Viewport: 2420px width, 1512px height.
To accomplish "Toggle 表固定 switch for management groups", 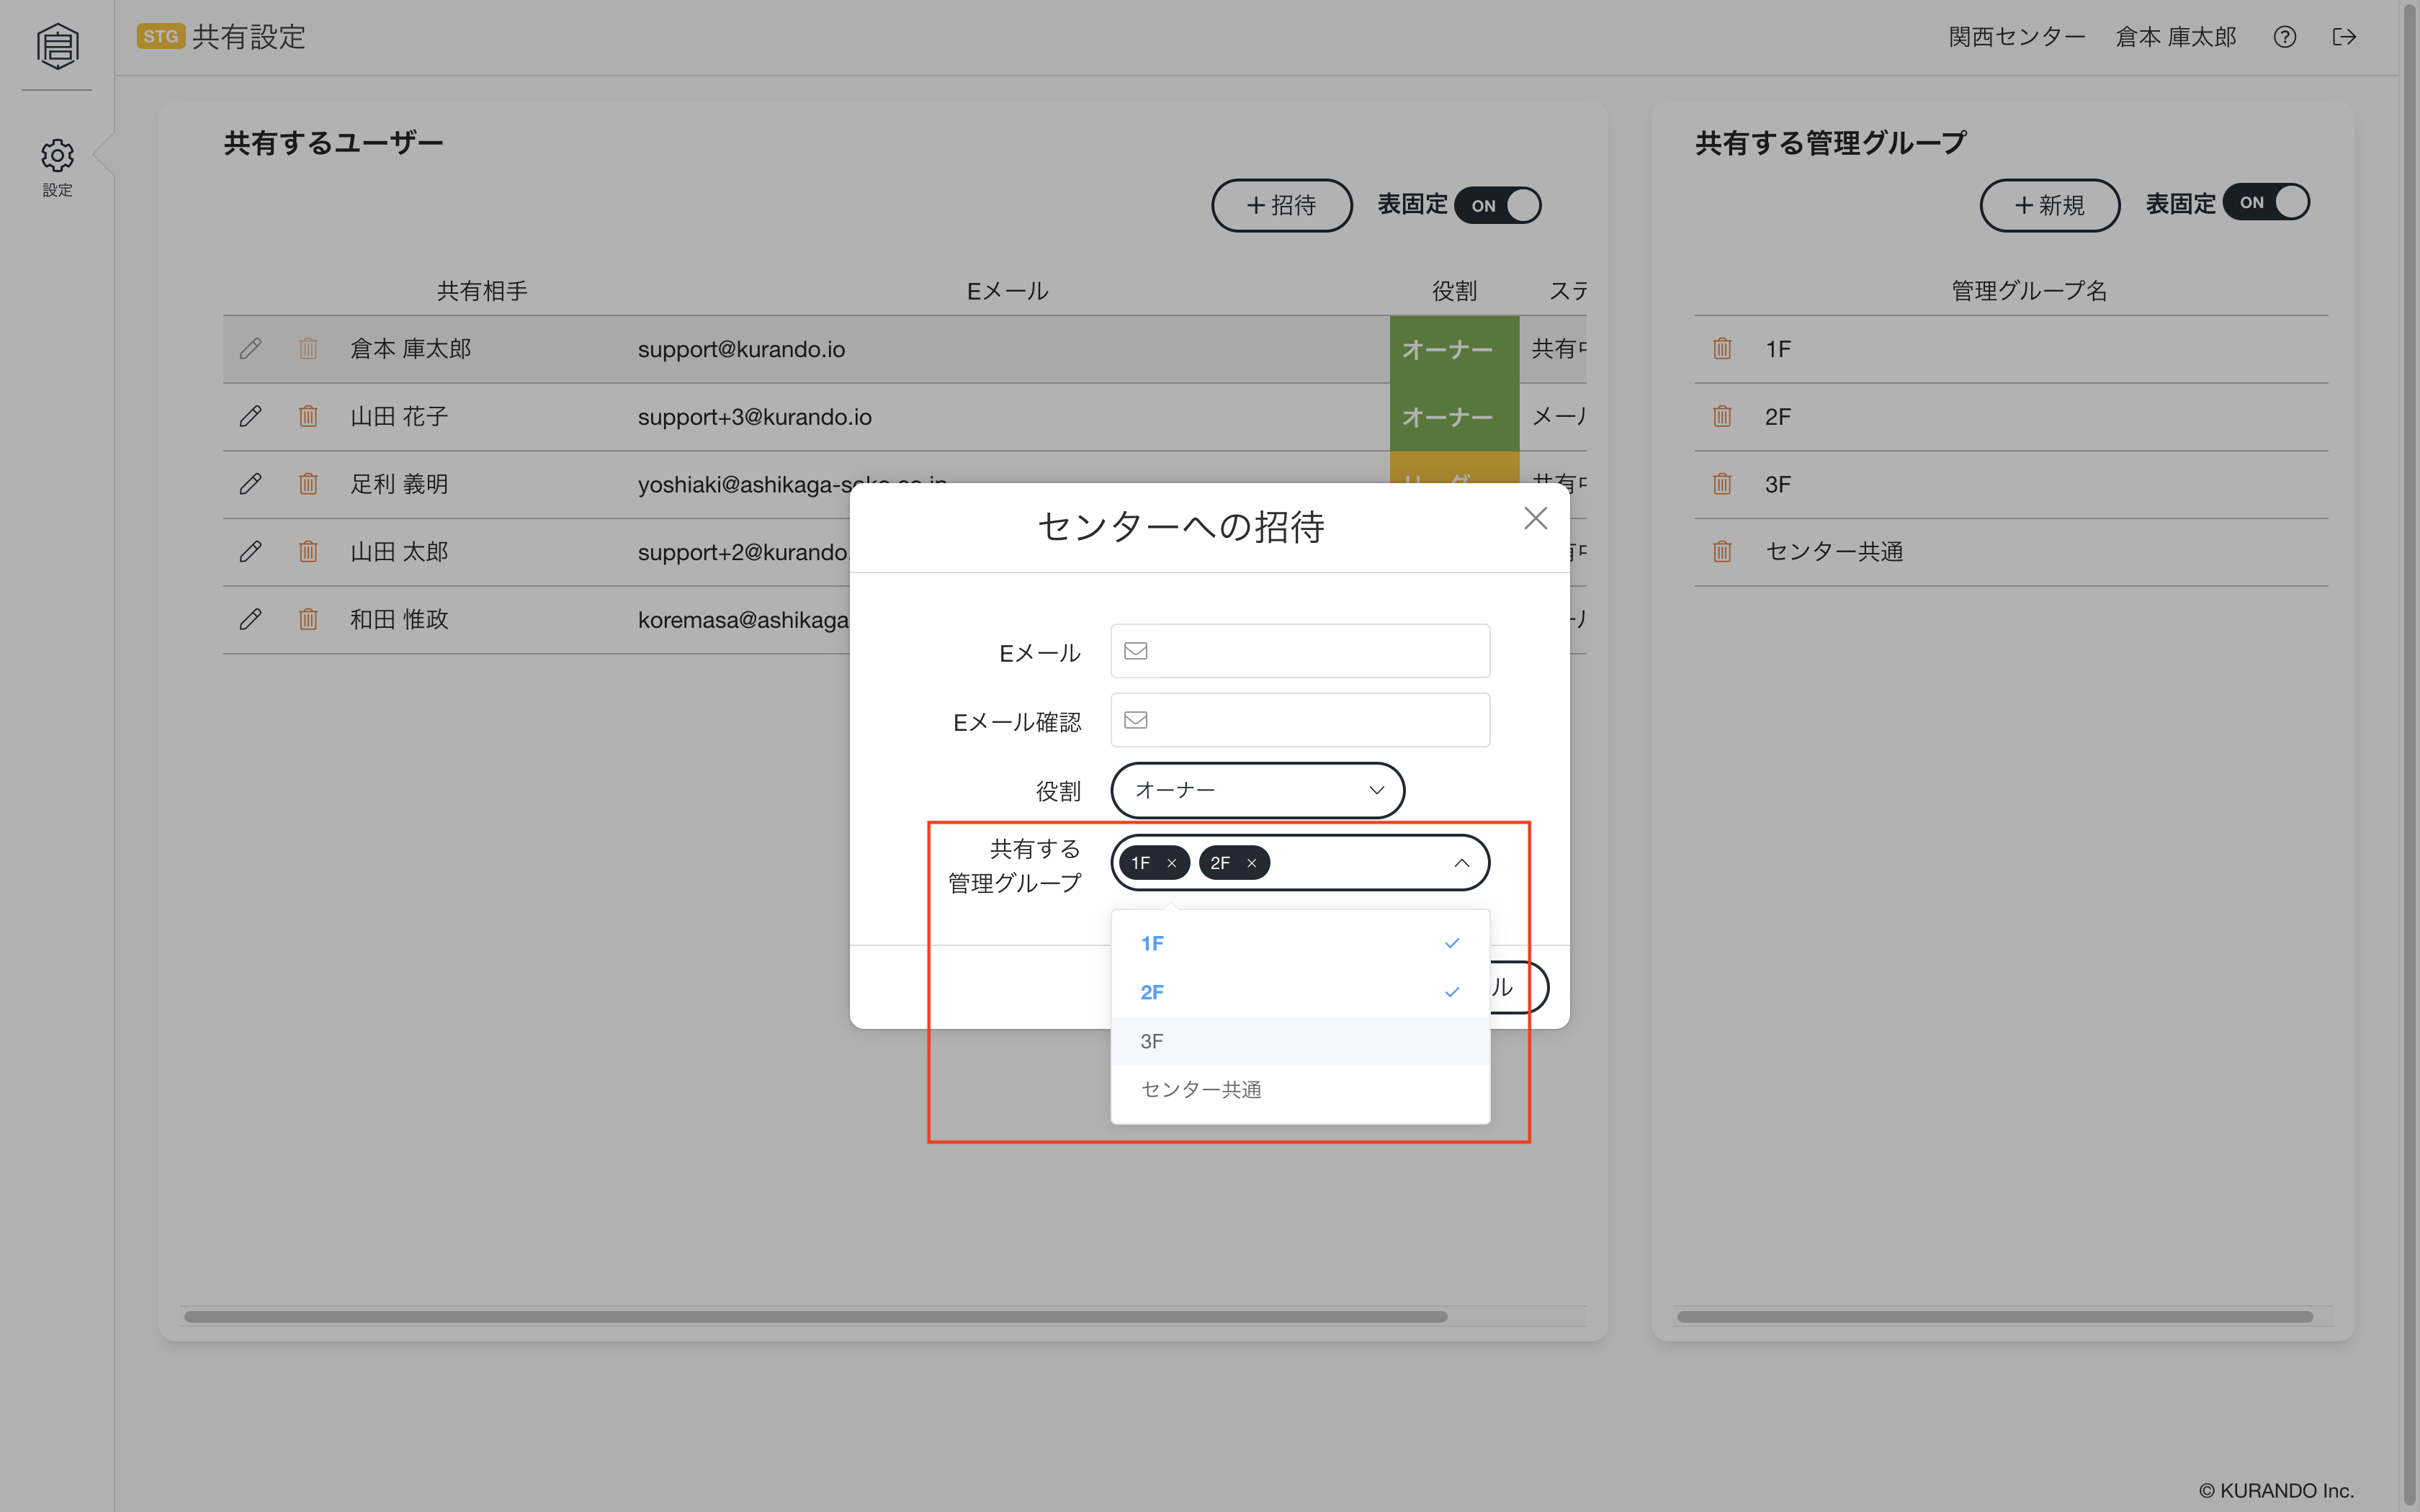I will 2266,203.
